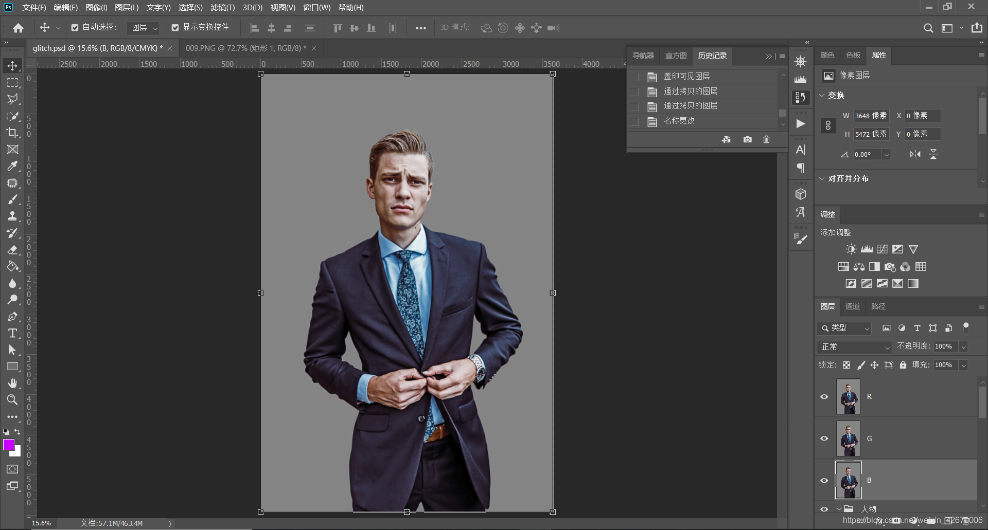
Task: Switch to the 通道 channels tab
Action: click(852, 306)
